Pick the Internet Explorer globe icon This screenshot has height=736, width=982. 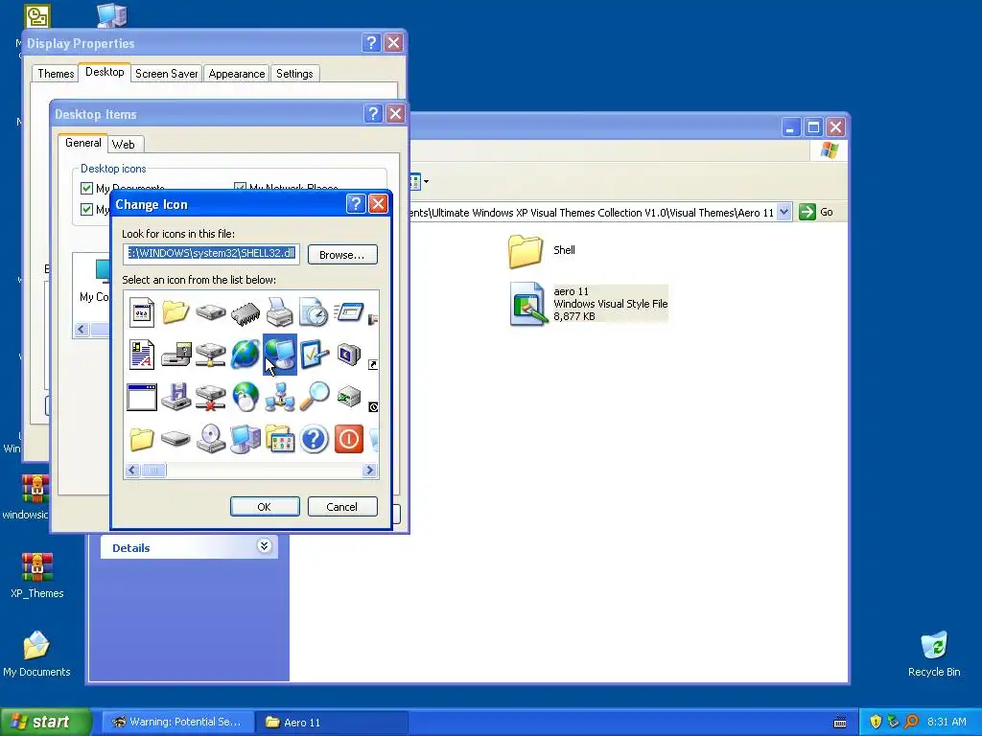(x=245, y=355)
